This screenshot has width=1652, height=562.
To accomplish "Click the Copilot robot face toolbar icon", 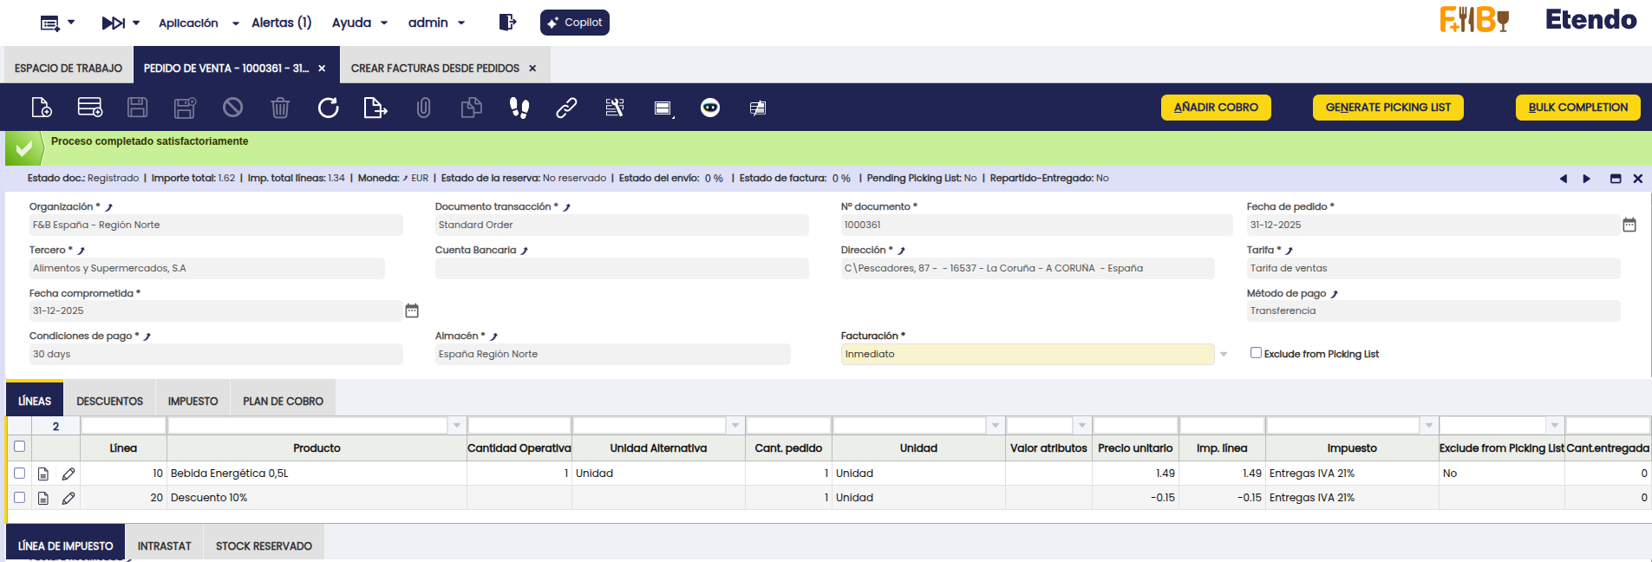I will pos(709,108).
